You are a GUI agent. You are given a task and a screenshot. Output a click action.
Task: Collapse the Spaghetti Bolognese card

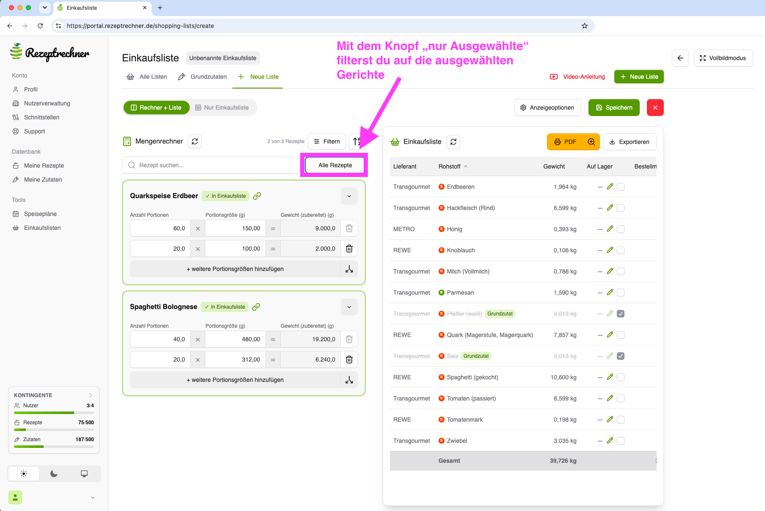[x=349, y=307]
